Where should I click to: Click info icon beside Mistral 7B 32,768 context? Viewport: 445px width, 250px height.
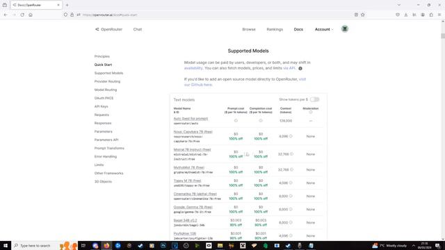(291, 154)
